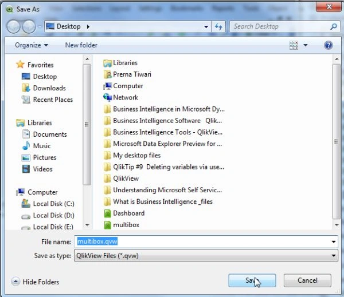Open Music library in sidebar
The width and height of the screenshot is (344, 297).
37,146
